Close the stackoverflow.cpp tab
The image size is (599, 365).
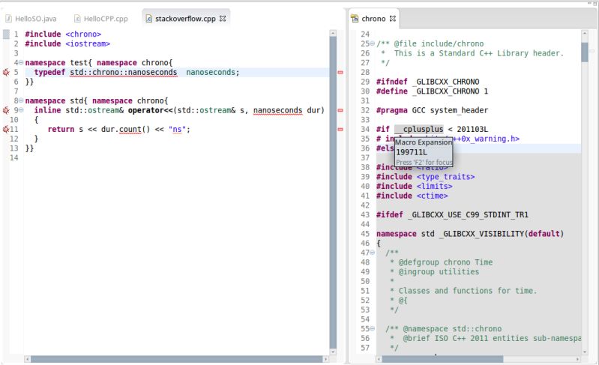tap(223, 18)
